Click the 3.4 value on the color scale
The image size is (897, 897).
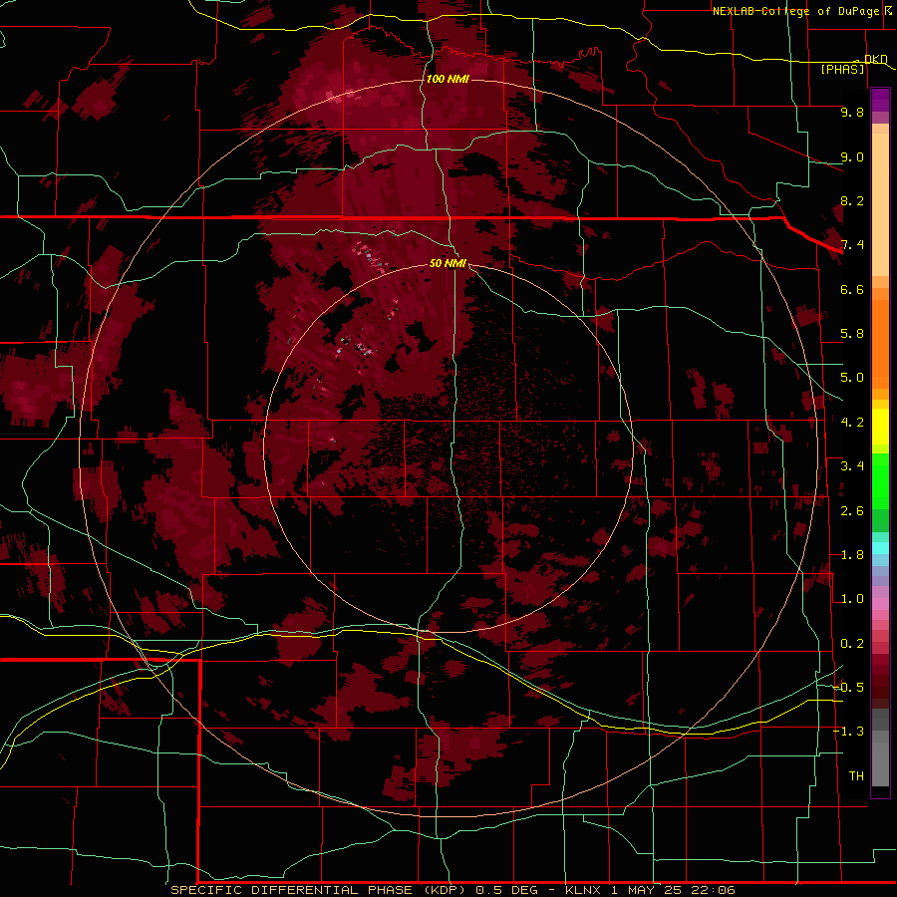click(x=852, y=466)
